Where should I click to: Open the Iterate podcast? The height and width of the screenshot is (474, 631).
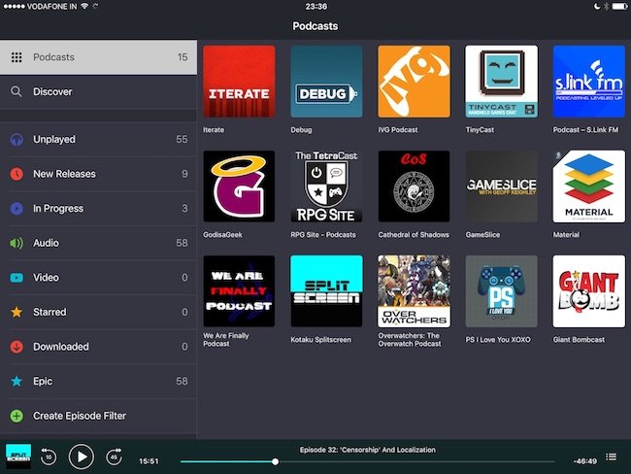[x=239, y=82]
